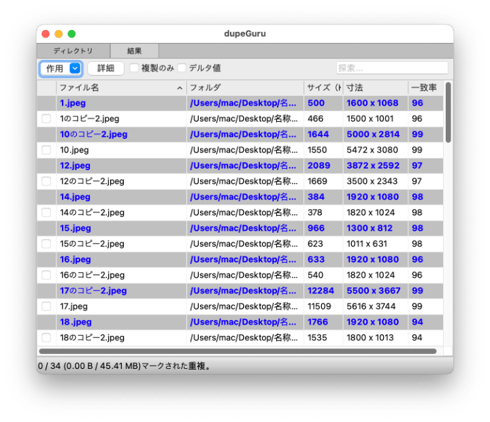This screenshot has width=490, height=422.
Task: Sort by ファイル名 column header
Action: click(x=116, y=88)
